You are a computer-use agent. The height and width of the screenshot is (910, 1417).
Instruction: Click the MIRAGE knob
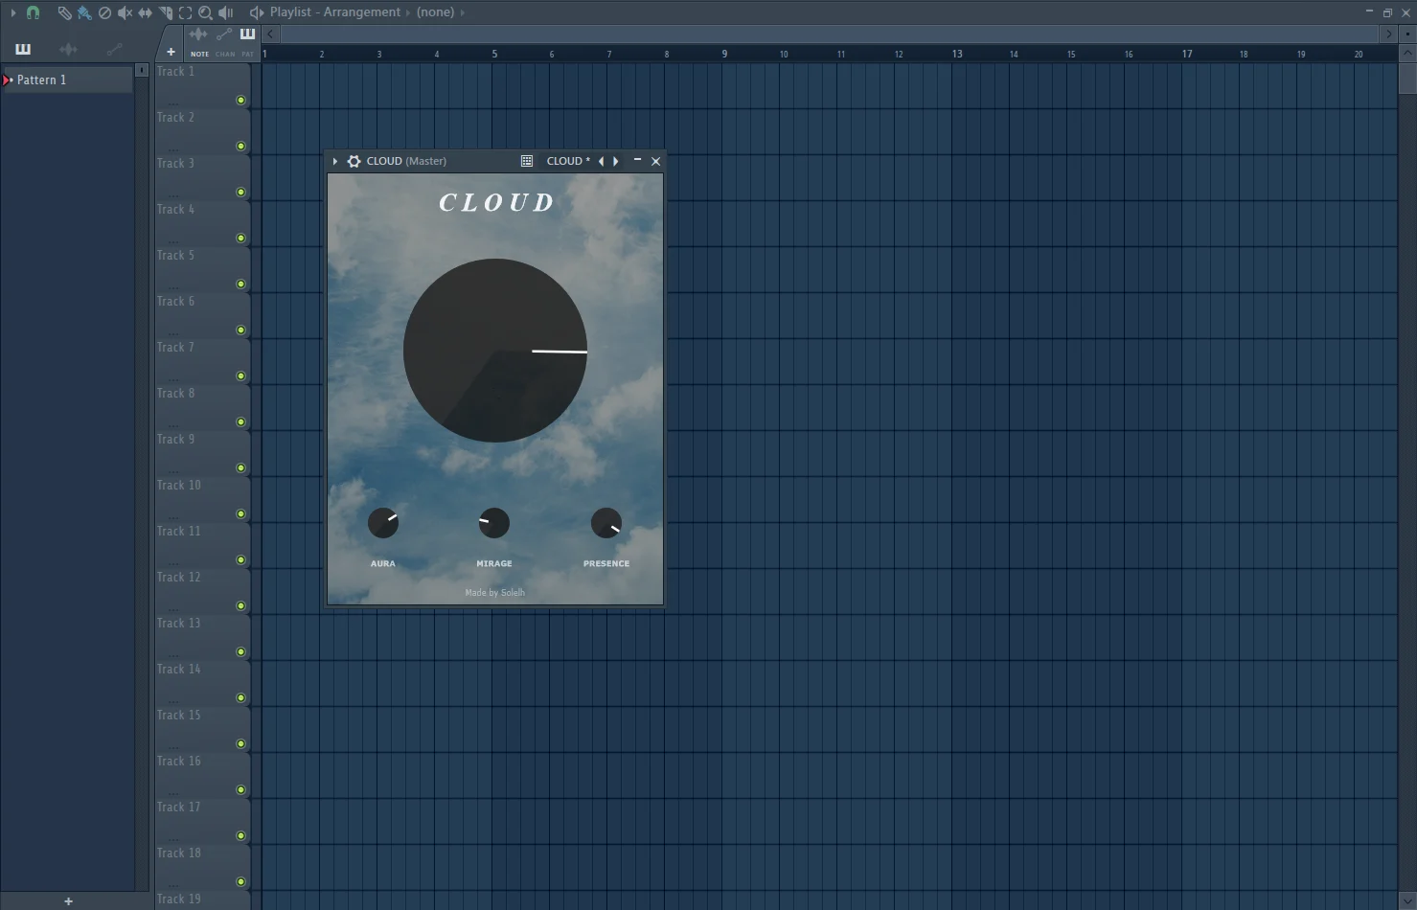pyautogui.click(x=494, y=523)
